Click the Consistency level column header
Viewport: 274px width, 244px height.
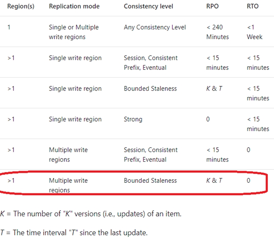point(148,6)
